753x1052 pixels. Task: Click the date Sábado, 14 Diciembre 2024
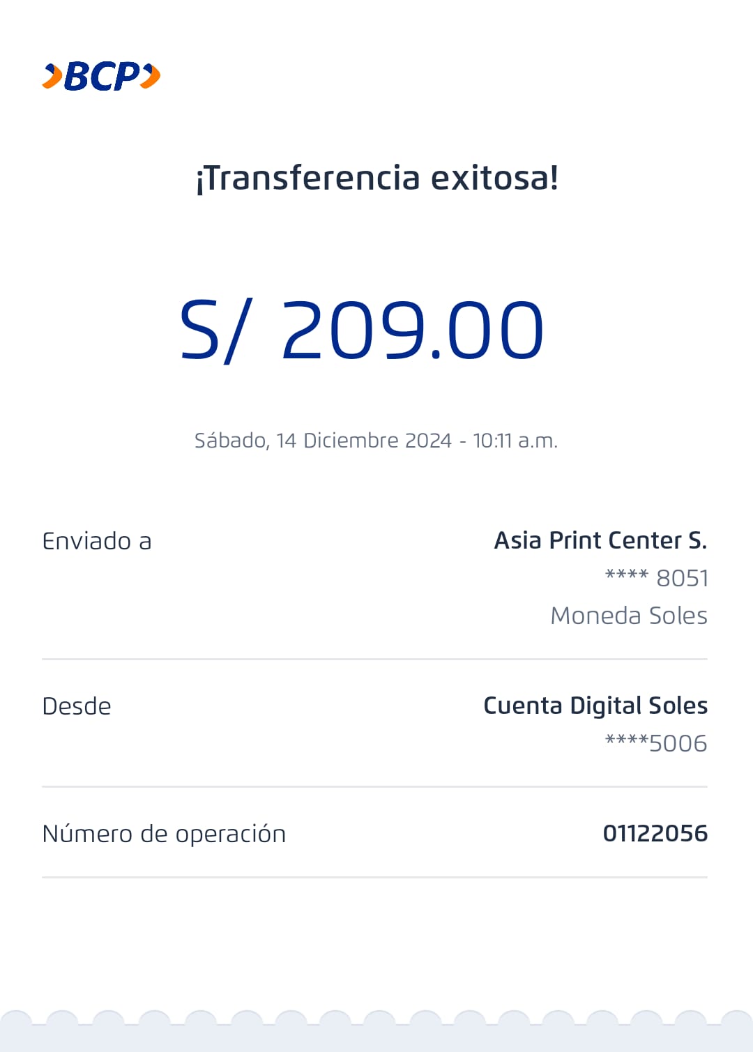(x=323, y=441)
